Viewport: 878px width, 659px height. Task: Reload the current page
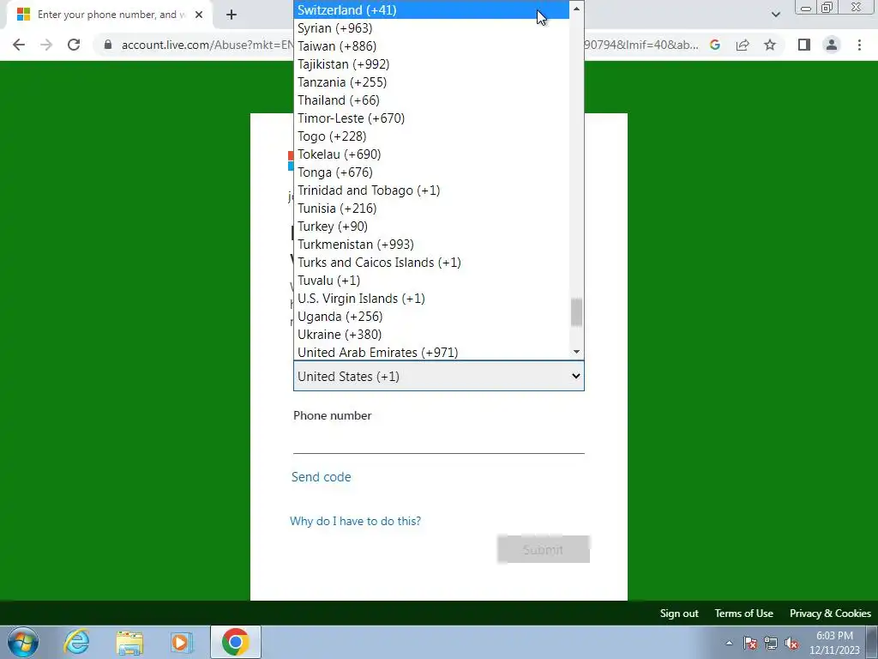[74, 45]
